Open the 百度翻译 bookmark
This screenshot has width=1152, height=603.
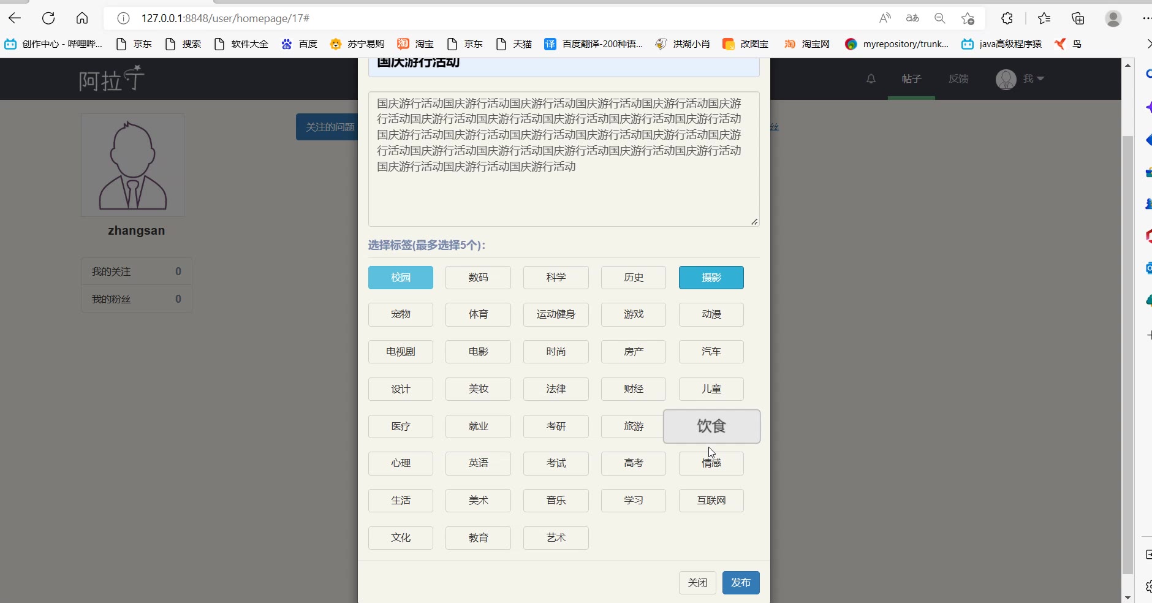594,44
